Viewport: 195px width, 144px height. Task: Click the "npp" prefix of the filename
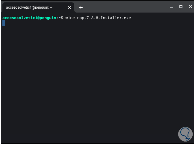point(81,18)
